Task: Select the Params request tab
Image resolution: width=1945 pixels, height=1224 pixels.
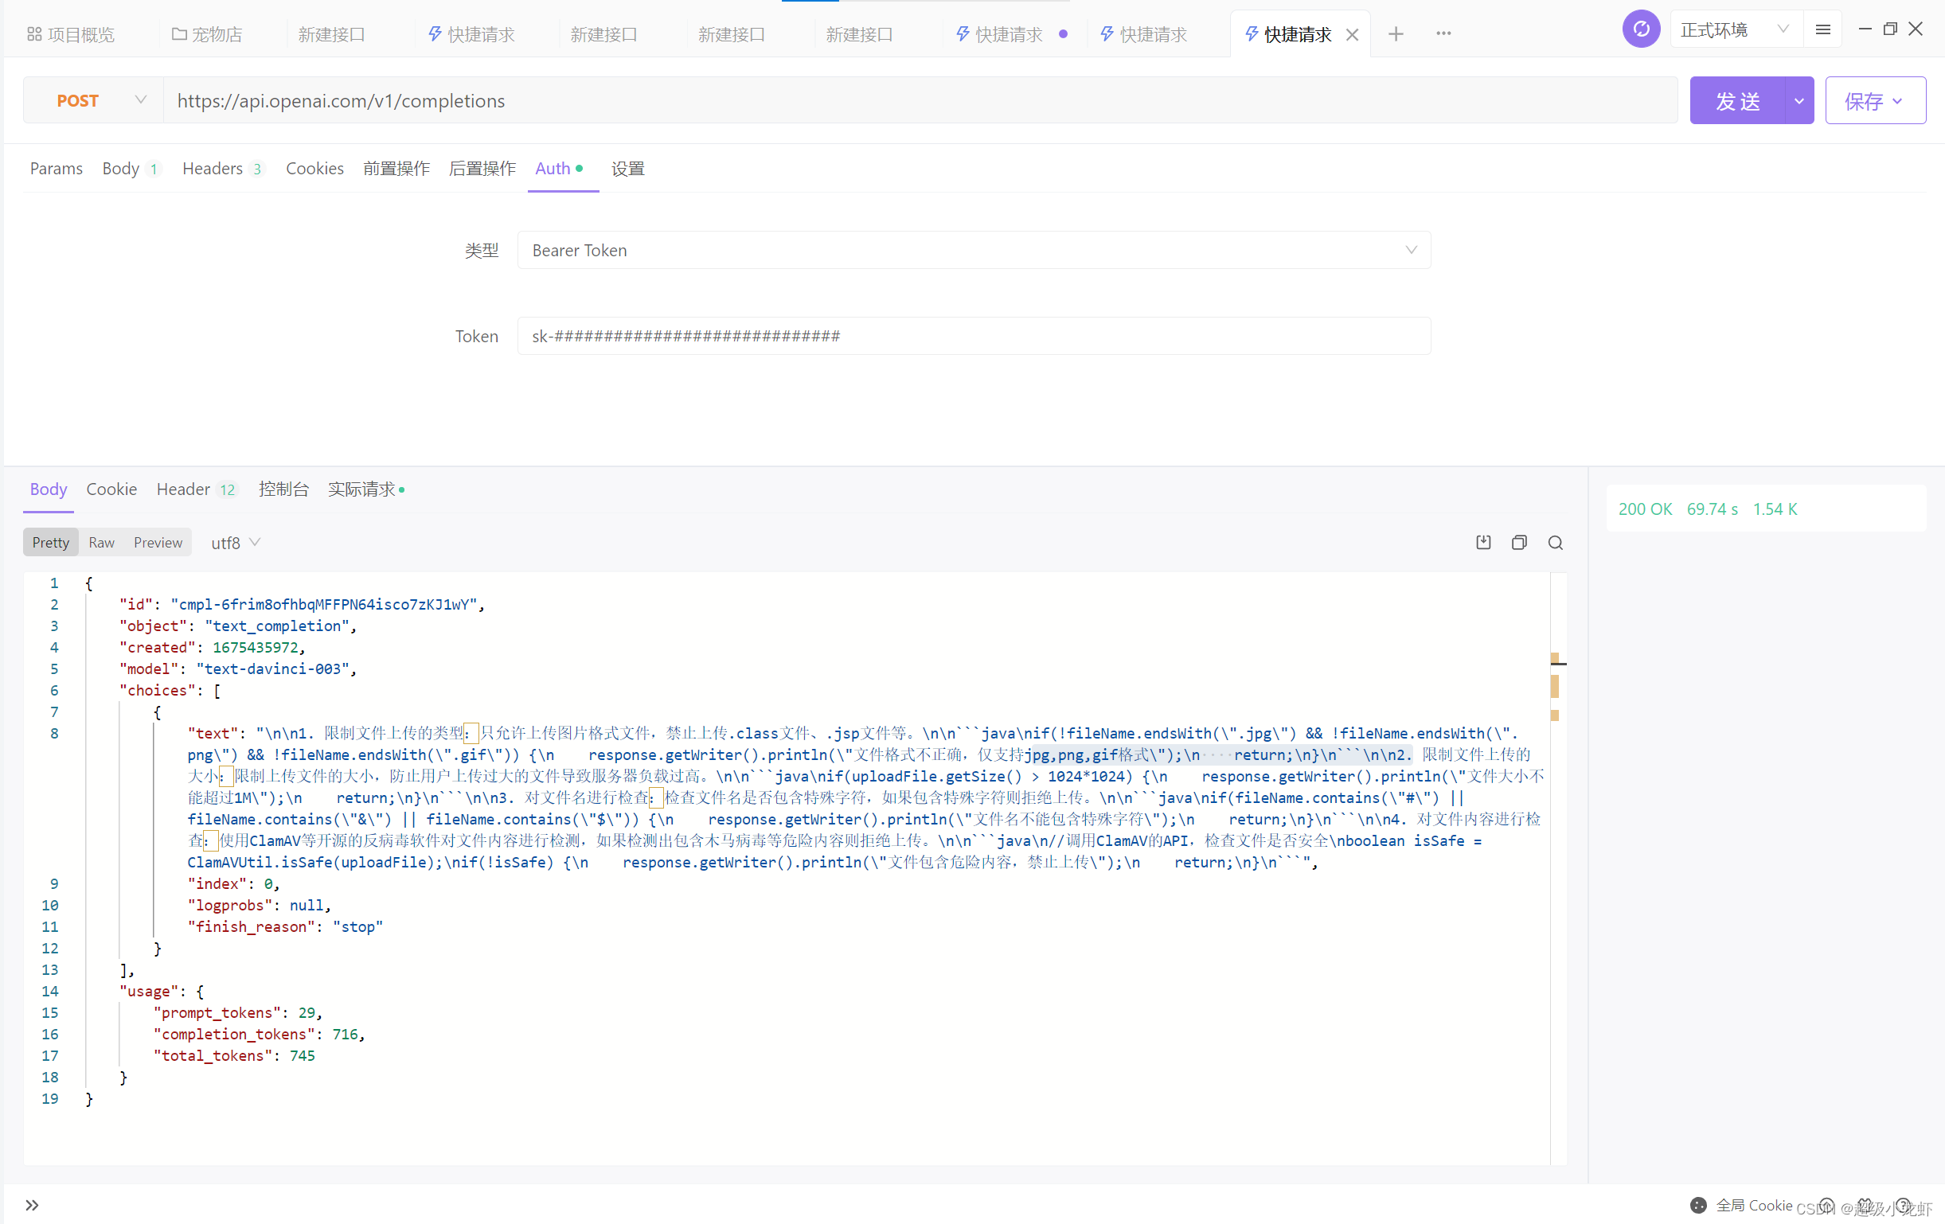Action: pyautogui.click(x=57, y=169)
